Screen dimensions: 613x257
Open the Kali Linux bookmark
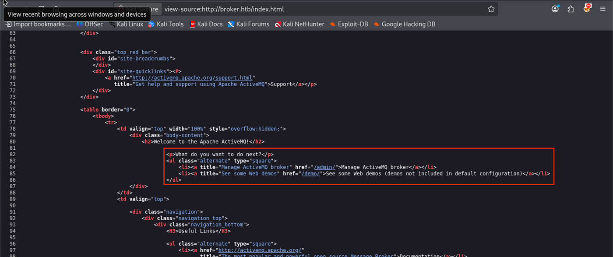point(126,24)
